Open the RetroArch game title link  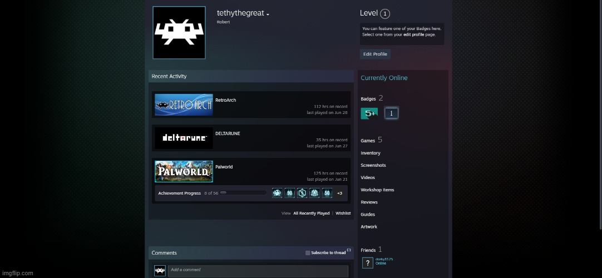click(226, 100)
